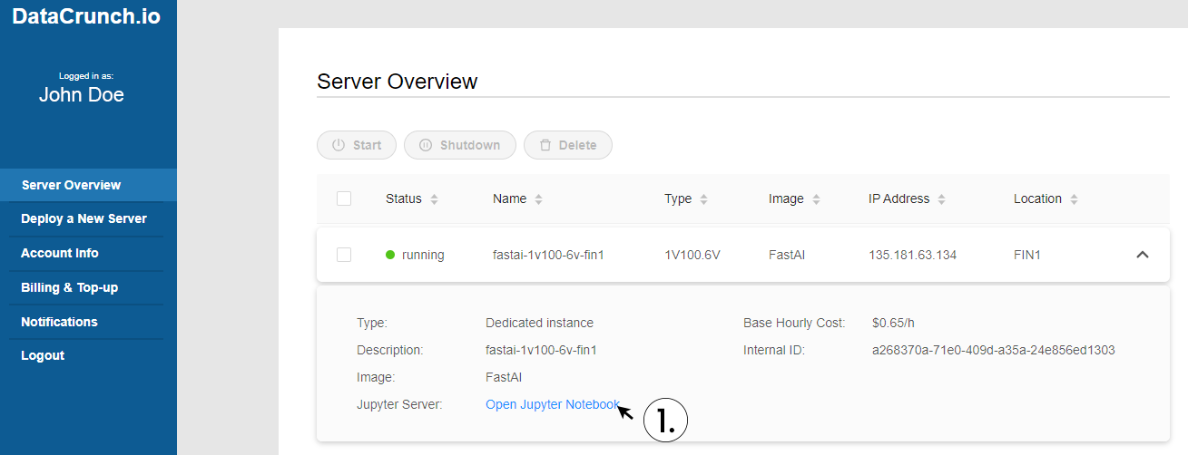Open Deploy a New Server page
The image size is (1188, 455).
(x=83, y=218)
